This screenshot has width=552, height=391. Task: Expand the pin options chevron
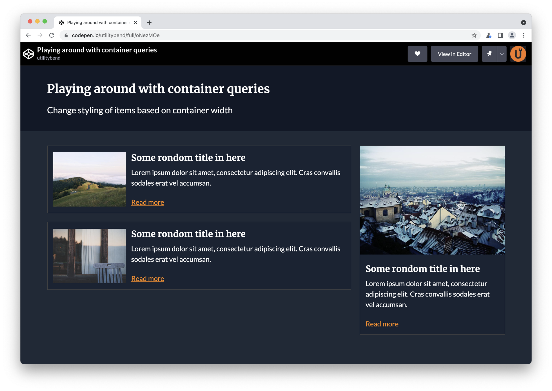point(502,54)
